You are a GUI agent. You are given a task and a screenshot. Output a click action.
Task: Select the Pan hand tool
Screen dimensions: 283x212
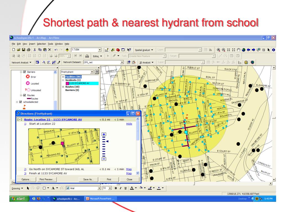coord(239,50)
